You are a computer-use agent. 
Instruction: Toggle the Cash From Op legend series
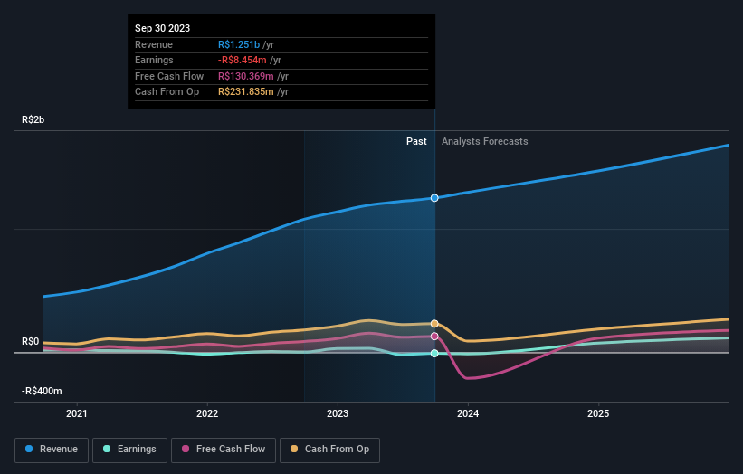pyautogui.click(x=329, y=450)
